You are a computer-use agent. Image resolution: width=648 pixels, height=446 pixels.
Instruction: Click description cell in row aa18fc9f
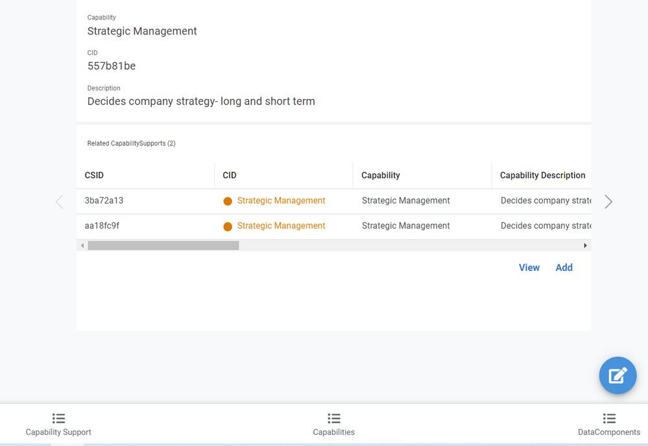[x=542, y=226]
